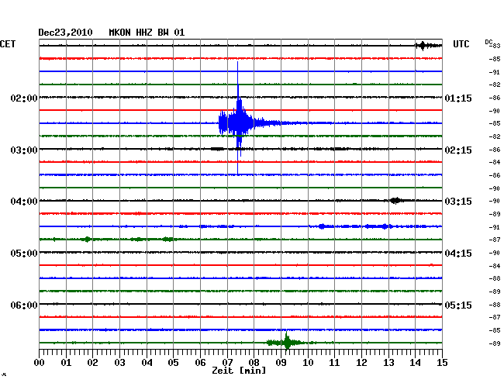
Task: Click minute tick label 05 on axis
Action: pyautogui.click(x=173, y=363)
